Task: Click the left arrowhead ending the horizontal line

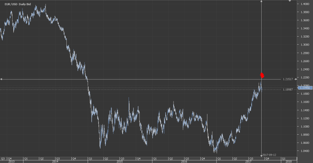Action: (x=1, y=79)
